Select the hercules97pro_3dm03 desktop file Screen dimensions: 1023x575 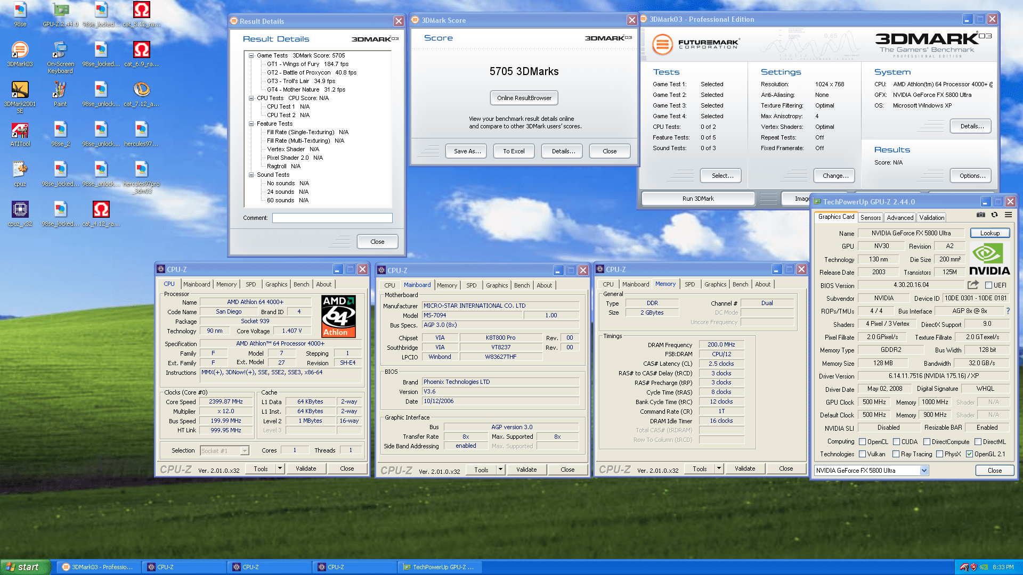(141, 177)
